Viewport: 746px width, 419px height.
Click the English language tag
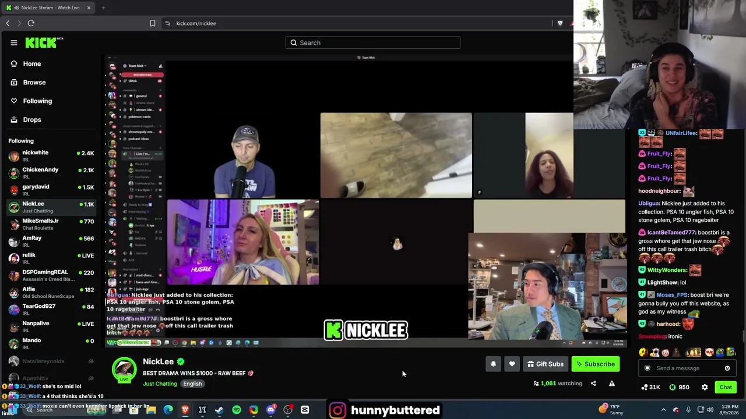tap(192, 384)
